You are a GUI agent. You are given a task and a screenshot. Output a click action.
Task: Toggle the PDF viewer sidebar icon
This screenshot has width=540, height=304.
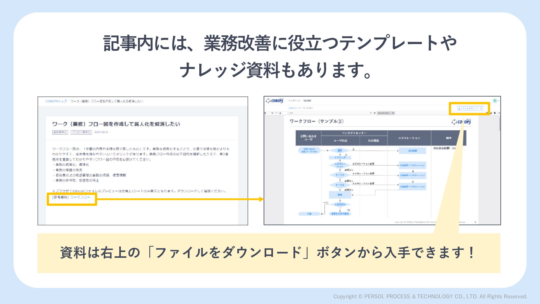pos(265,113)
